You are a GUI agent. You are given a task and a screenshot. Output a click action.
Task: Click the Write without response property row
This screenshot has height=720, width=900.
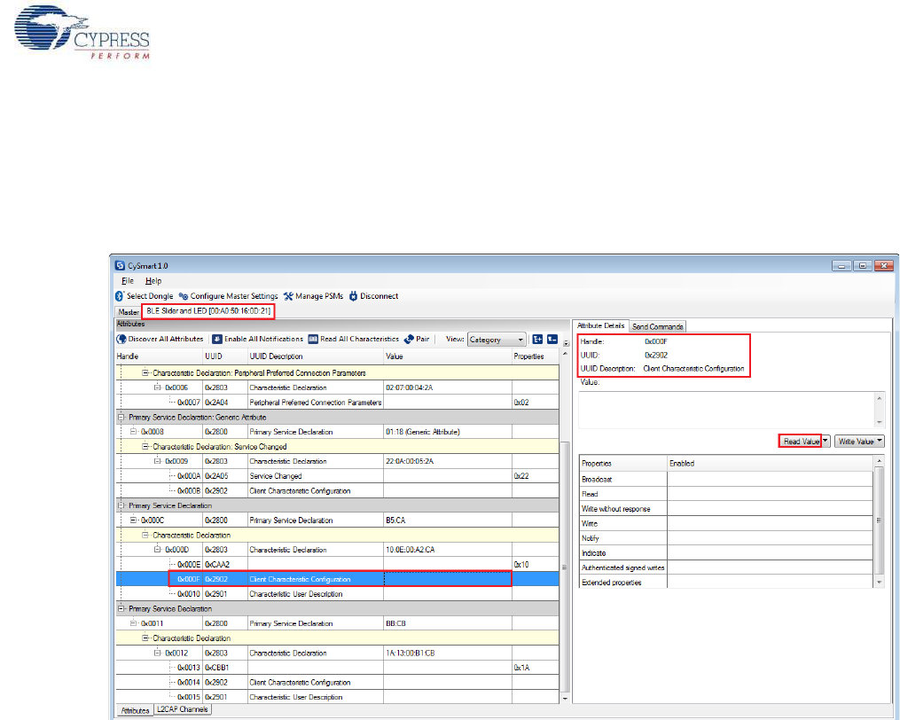coord(727,509)
